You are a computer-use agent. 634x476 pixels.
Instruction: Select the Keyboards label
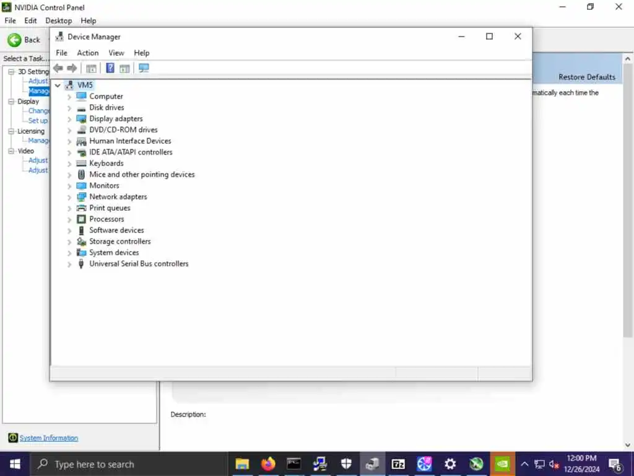[x=106, y=163]
